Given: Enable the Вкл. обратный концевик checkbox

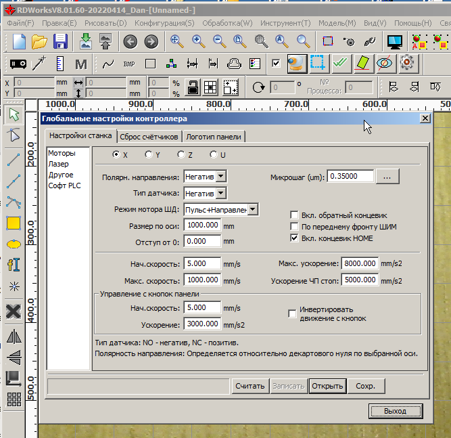Looking at the screenshot, I should tap(294, 214).
